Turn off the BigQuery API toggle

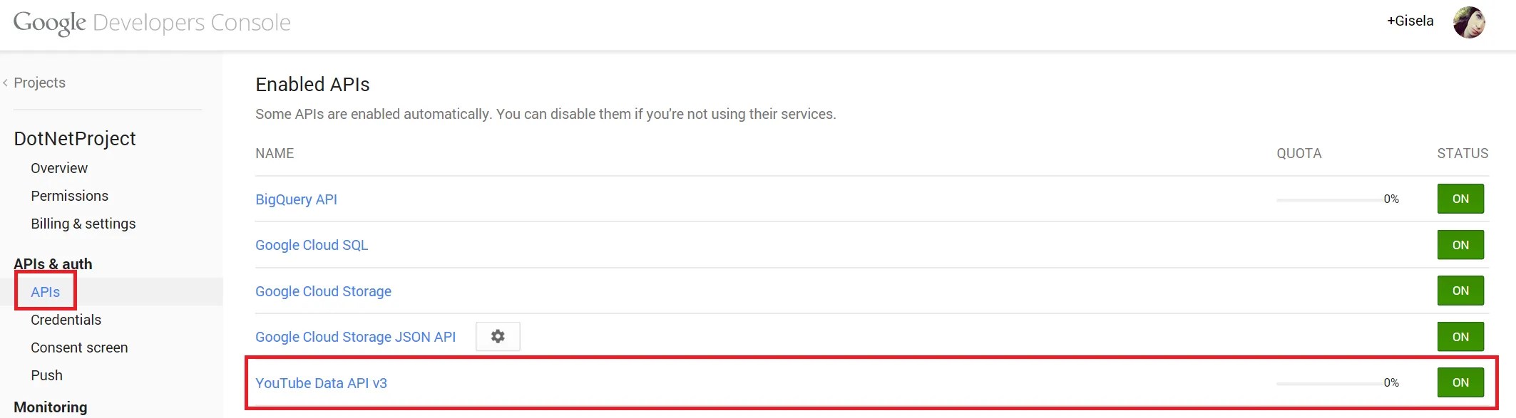[1460, 199]
